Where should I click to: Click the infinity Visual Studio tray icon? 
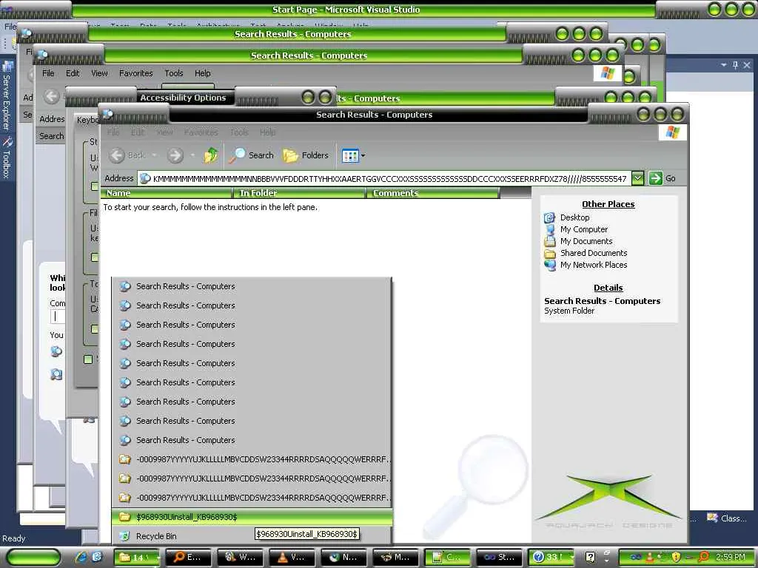coord(636,558)
